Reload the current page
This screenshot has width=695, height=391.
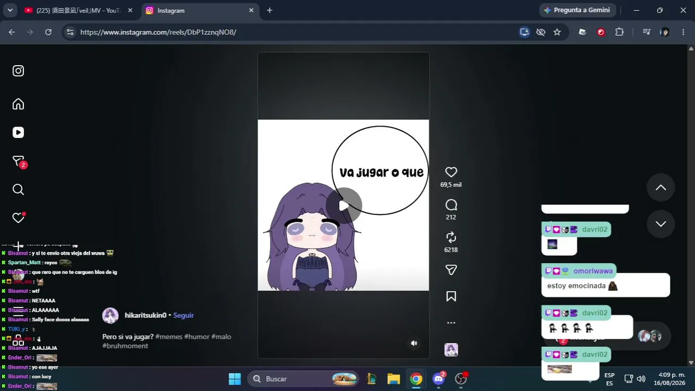[x=48, y=32]
